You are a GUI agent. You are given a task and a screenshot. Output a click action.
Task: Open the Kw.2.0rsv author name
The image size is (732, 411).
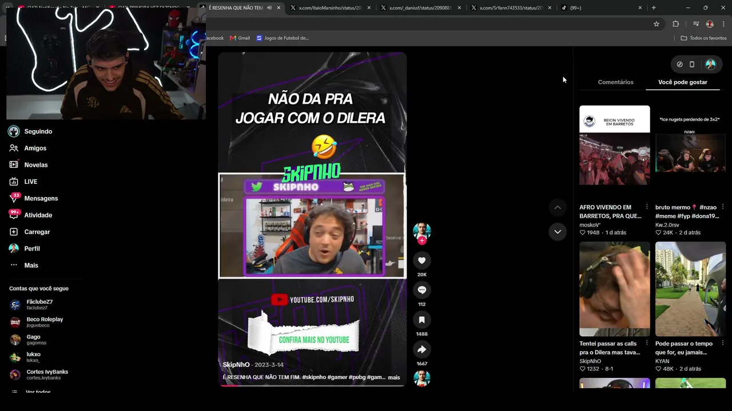pos(667,225)
